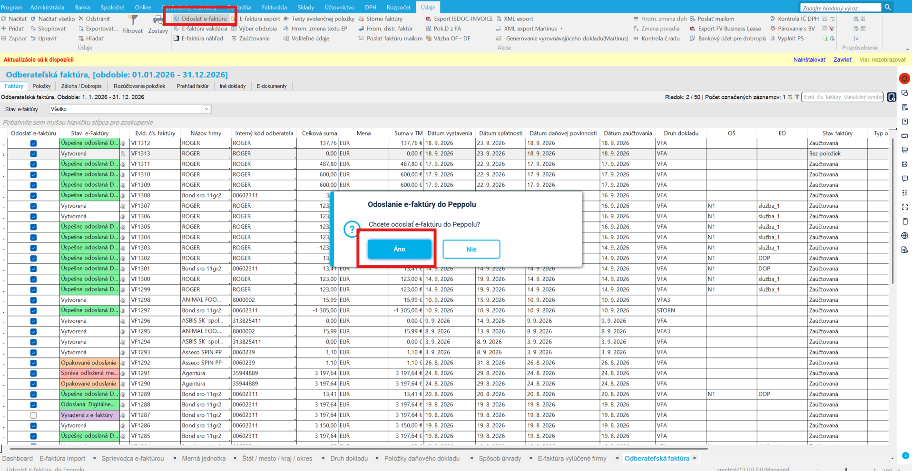Click the invoice number search field
912x471 pixels.
coord(842,97)
